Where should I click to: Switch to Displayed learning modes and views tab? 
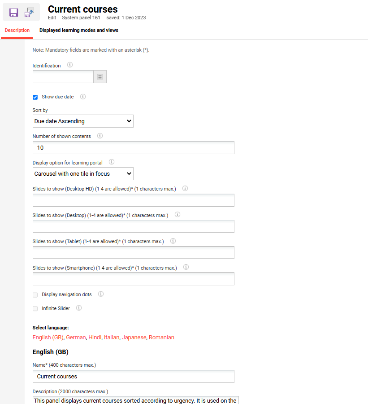point(79,30)
